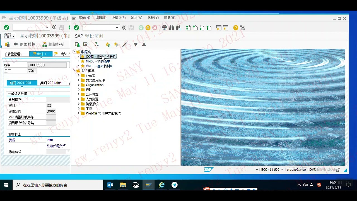
Task: Click the First Page icon
Action: click(189, 28)
